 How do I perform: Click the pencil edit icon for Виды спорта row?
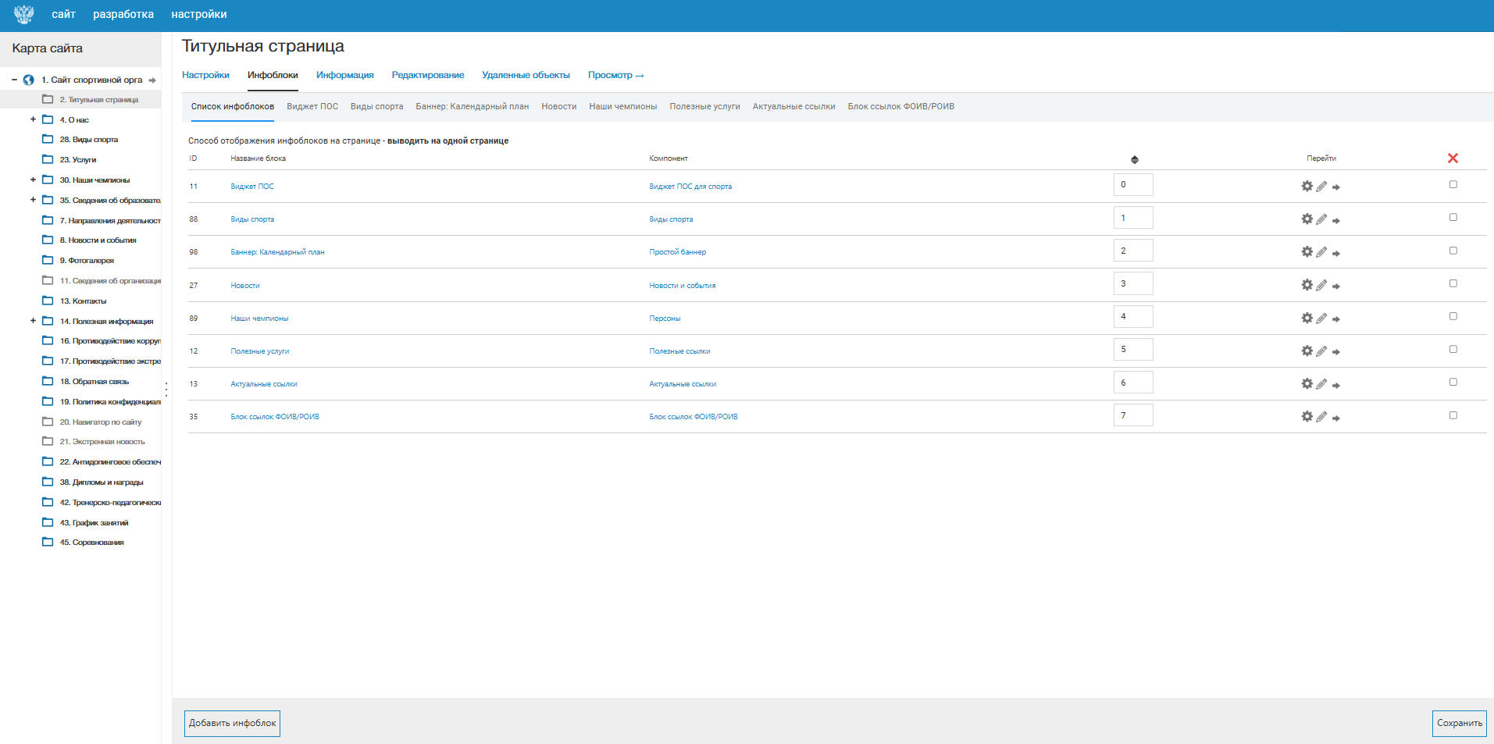pyautogui.click(x=1321, y=219)
